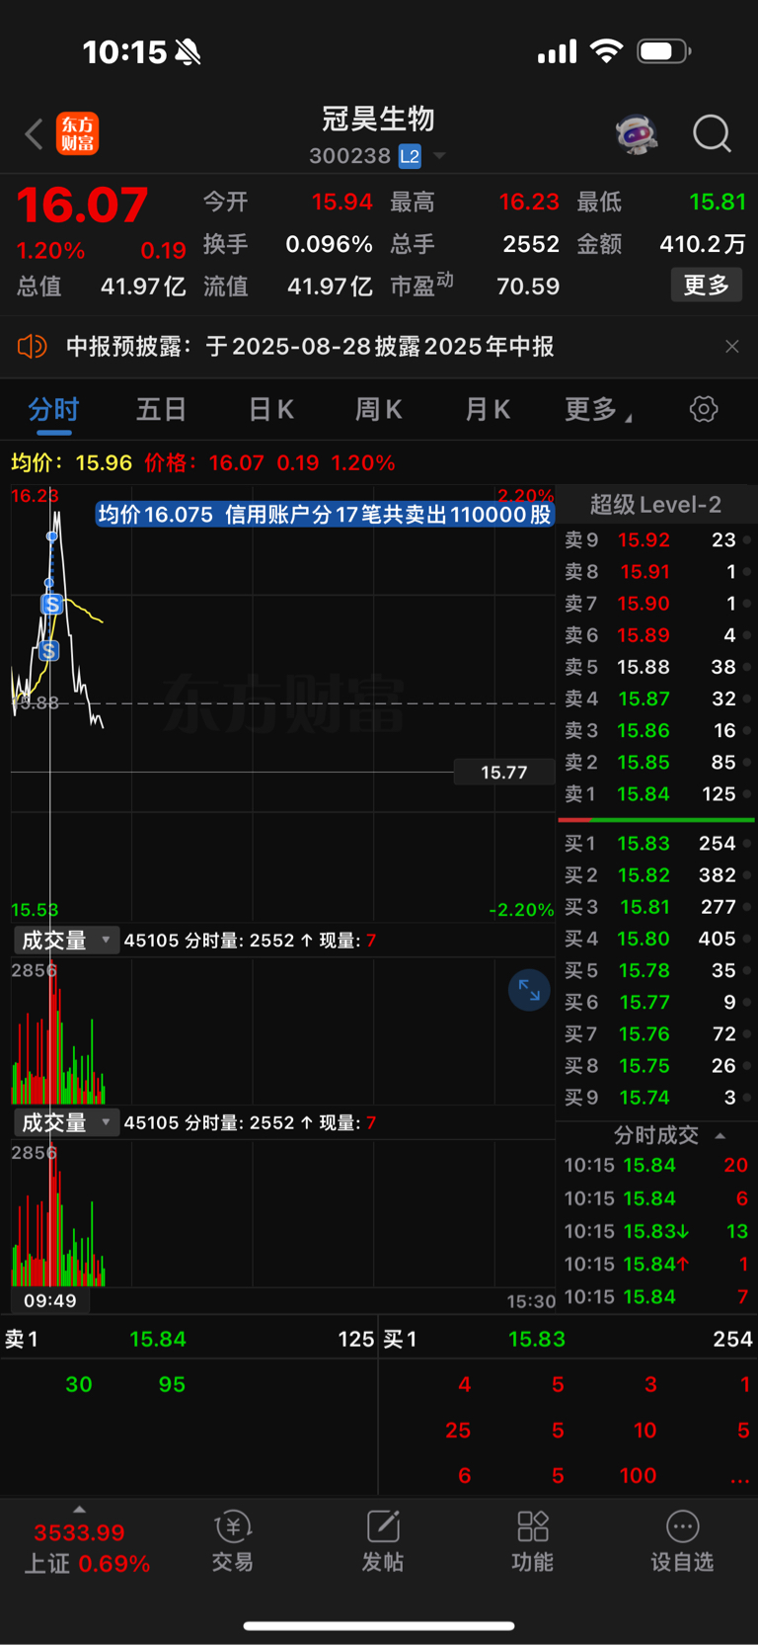The width and height of the screenshot is (758, 1645).
Task: Tap the back arrow icon
Action: click(35, 133)
